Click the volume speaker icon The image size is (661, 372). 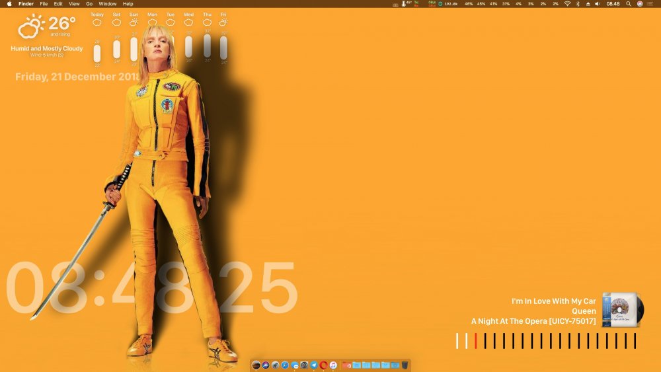coord(598,4)
